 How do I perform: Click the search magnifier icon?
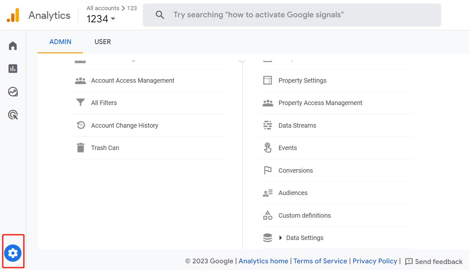160,15
